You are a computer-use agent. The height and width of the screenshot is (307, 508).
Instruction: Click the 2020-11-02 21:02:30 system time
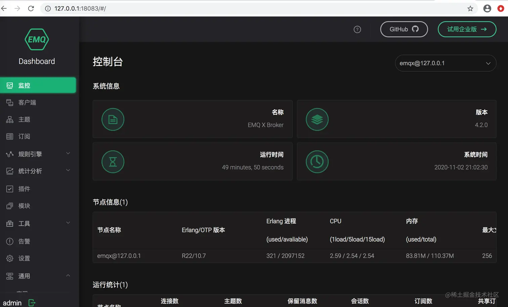coord(461,167)
